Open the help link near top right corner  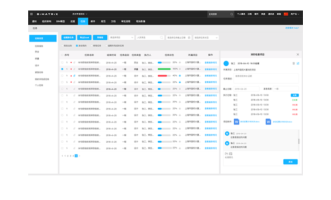pyautogui.click(x=292, y=28)
